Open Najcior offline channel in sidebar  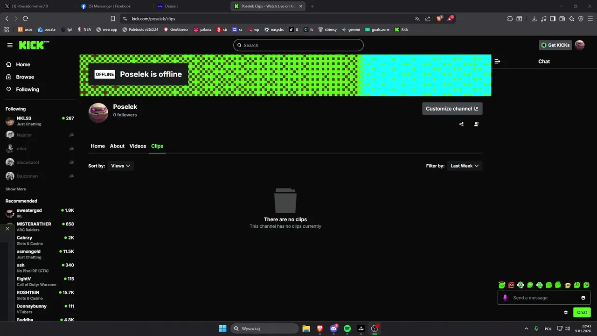(x=40, y=135)
